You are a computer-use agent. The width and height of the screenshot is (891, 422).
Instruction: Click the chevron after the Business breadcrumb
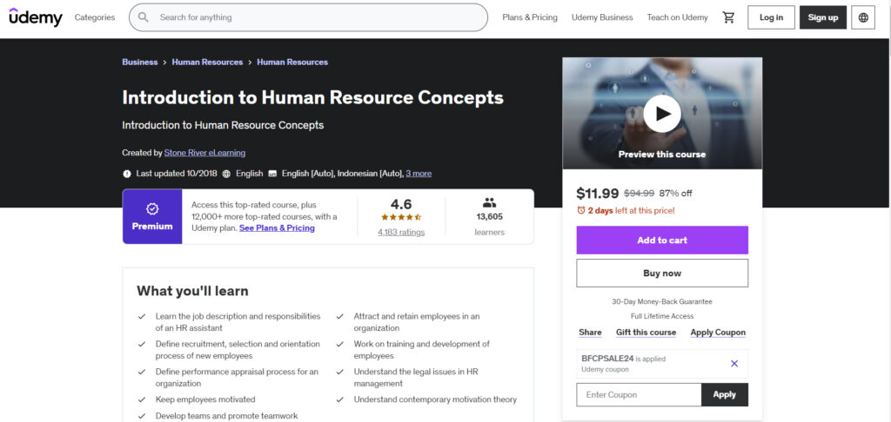(164, 63)
